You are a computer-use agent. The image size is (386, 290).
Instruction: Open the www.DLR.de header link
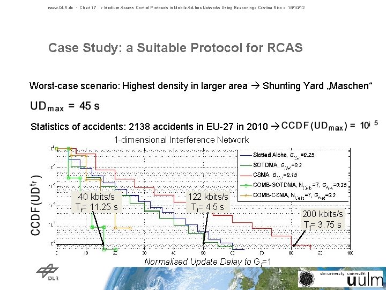tap(61, 8)
